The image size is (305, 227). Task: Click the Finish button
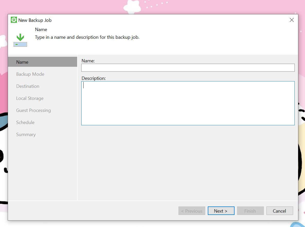point(250,211)
